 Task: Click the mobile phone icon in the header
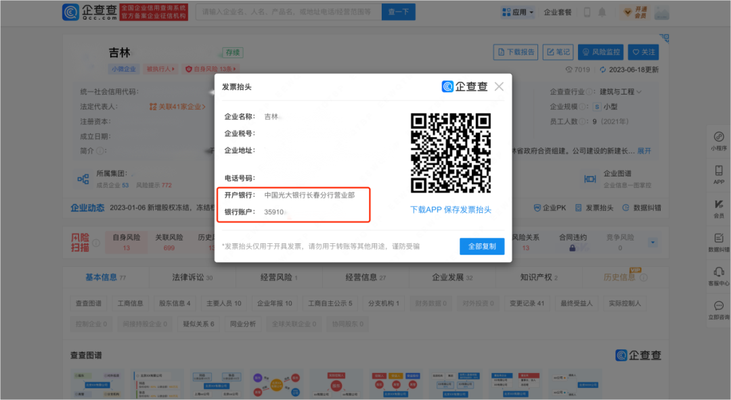pyautogui.click(x=587, y=13)
